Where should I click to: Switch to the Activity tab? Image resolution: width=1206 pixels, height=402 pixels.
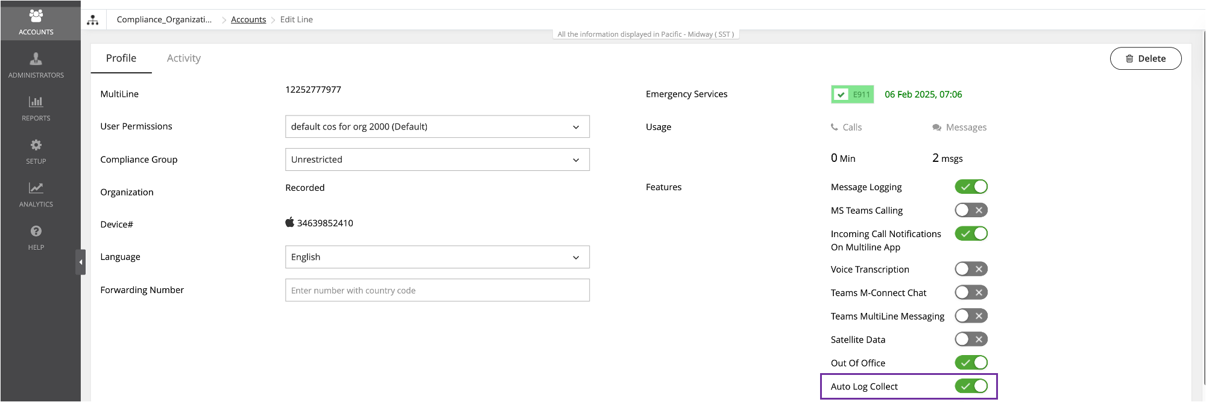pyautogui.click(x=183, y=58)
